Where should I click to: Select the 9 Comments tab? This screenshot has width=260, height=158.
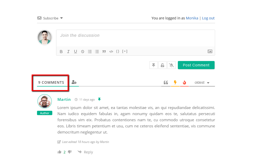(51, 82)
